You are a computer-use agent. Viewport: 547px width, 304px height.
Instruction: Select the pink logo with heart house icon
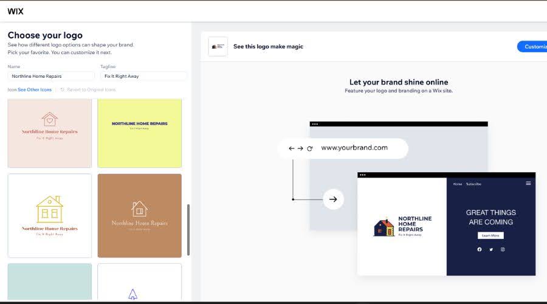pos(50,133)
